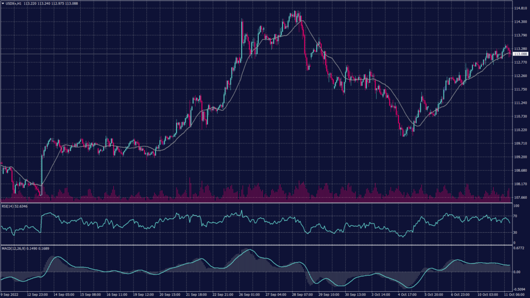
Task: Click the triangle arrow beside USDX+,H1
Action: click(3, 3)
